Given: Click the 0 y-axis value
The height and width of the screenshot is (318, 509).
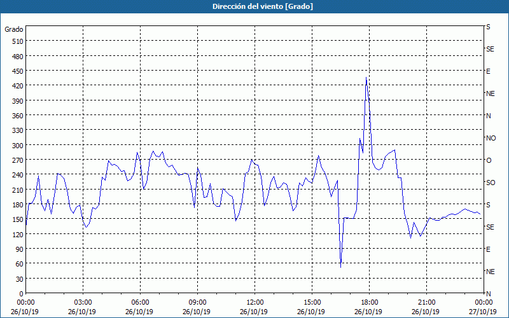Looking at the screenshot, I should (22, 294).
